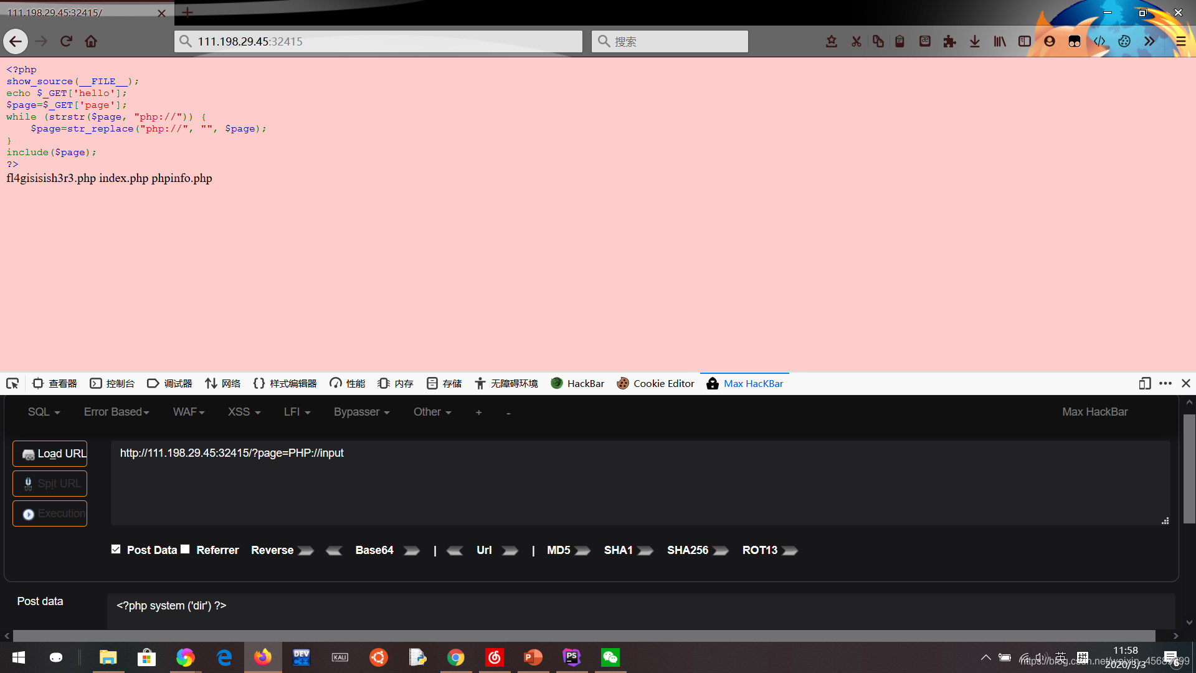Image resolution: width=1196 pixels, height=673 pixels.
Task: Apply Reverse forward arrow
Action: point(305,550)
